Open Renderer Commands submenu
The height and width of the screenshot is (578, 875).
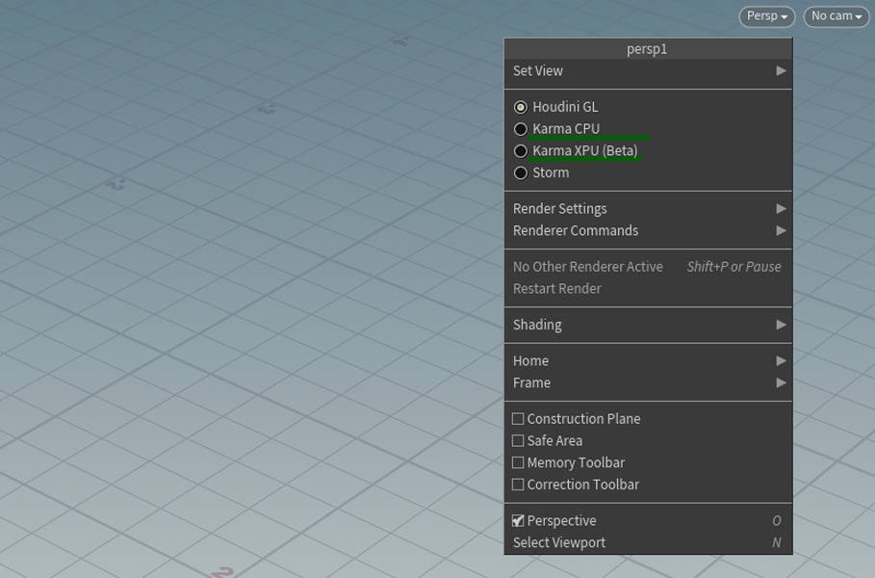pyautogui.click(x=576, y=231)
